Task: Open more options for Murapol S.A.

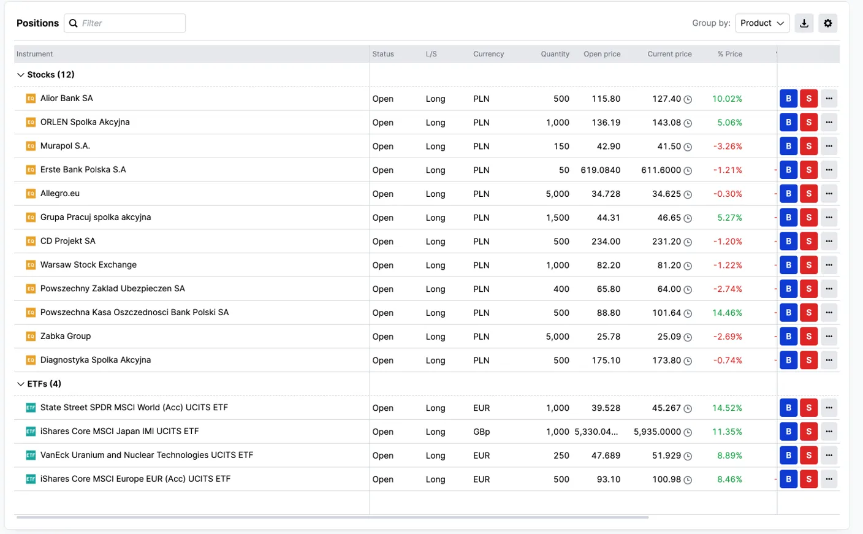Action: 829,146
